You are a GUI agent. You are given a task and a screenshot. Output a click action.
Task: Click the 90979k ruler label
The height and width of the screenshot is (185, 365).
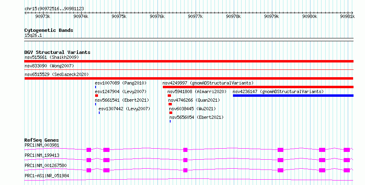pyautogui.click(x=271, y=16)
